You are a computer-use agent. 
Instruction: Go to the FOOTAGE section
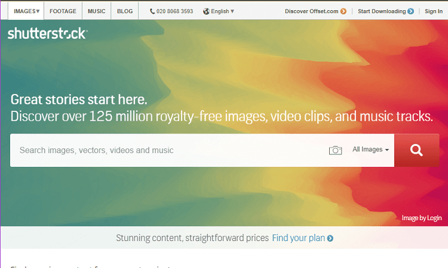click(x=63, y=11)
